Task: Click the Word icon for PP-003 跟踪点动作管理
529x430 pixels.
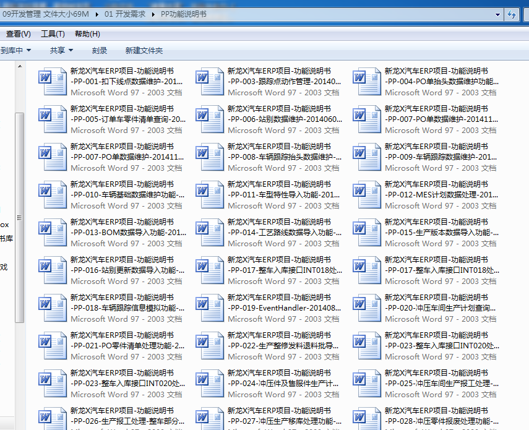Action: tap(210, 82)
